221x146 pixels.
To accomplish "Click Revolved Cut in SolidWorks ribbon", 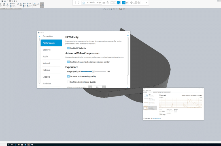I will [x=7, y=5].
